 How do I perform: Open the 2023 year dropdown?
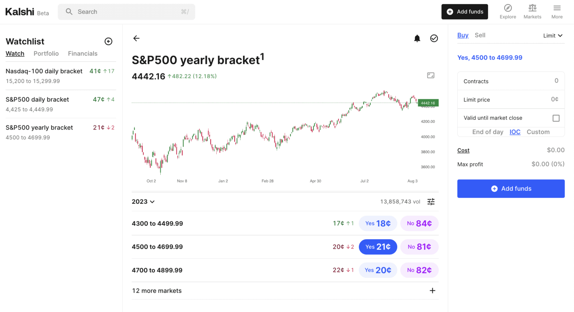143,202
